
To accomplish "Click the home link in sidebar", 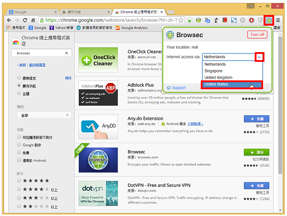I will pos(22,65).
